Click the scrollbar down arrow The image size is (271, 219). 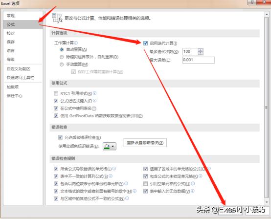pos(267,202)
